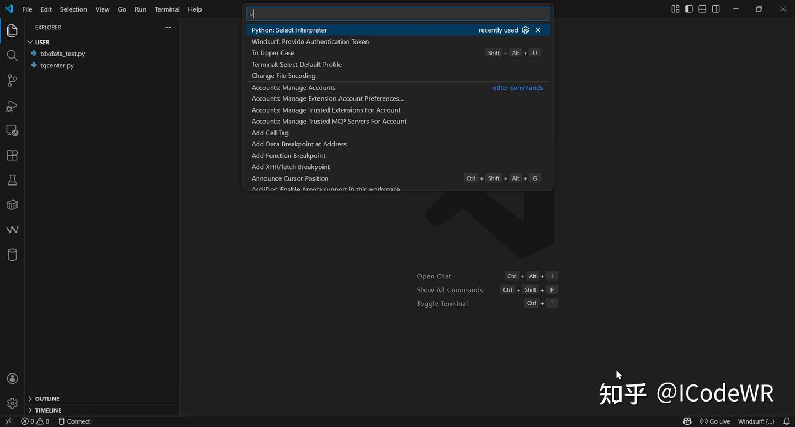Open Windsurf status entry in status bar
The height and width of the screenshot is (427, 795).
(x=756, y=421)
